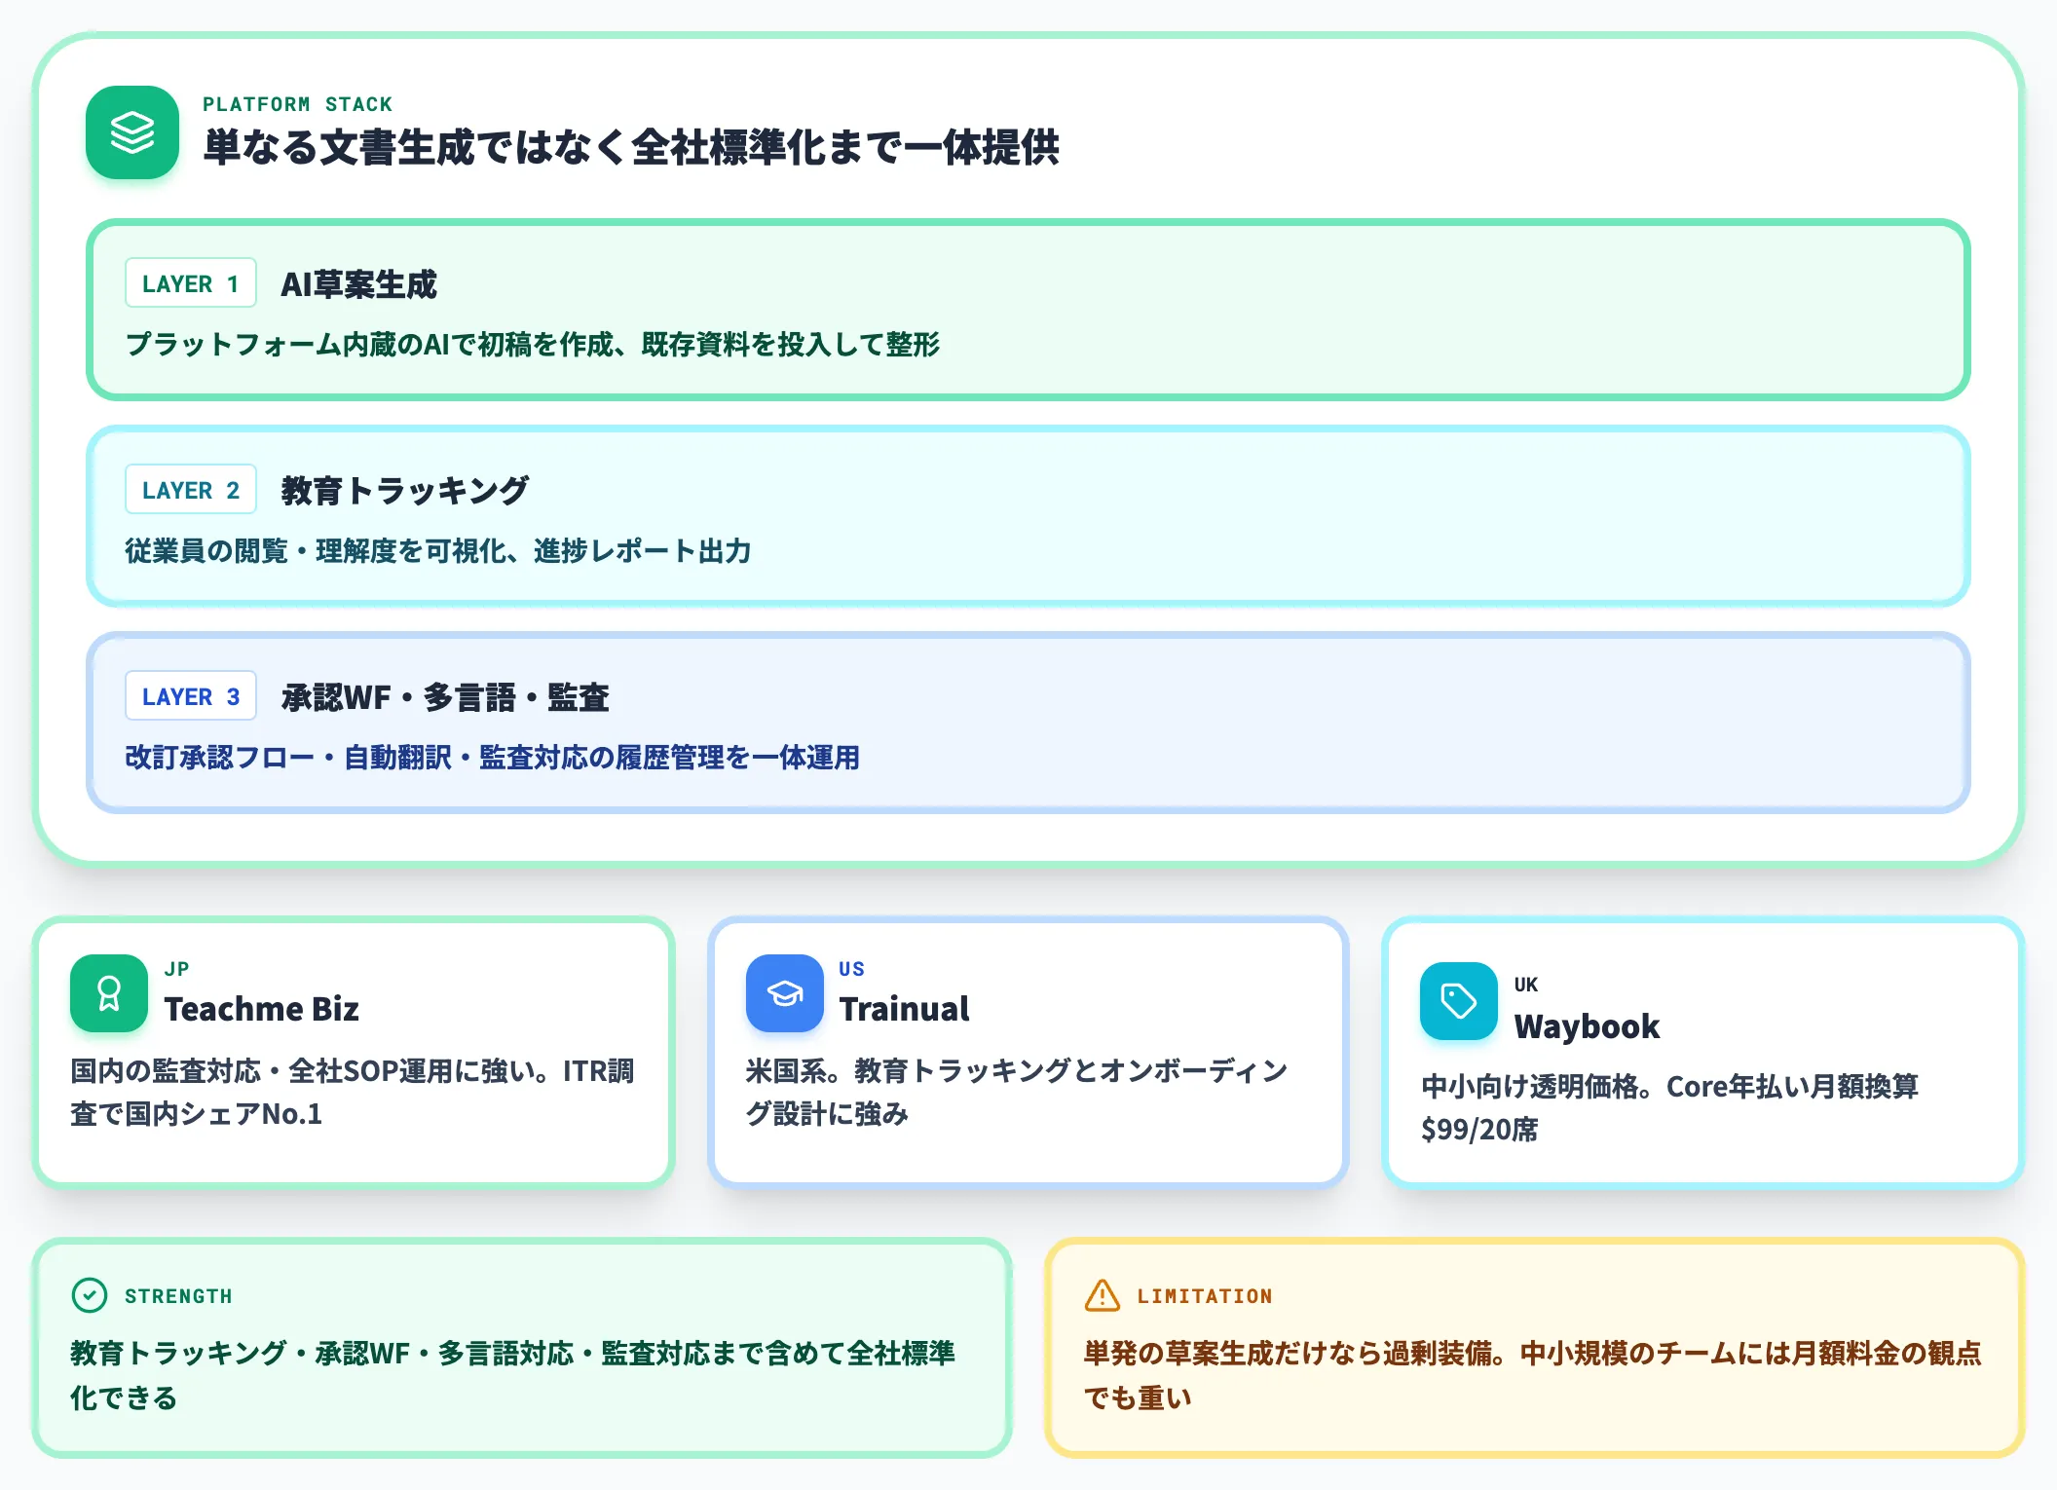Click the AI草案生成 layer title
The height and width of the screenshot is (1490, 2057).
point(358,284)
